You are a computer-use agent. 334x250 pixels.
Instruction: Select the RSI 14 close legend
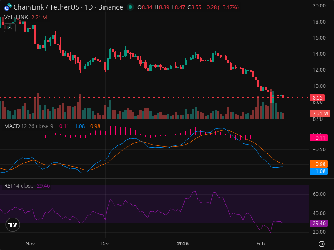(x=19, y=185)
